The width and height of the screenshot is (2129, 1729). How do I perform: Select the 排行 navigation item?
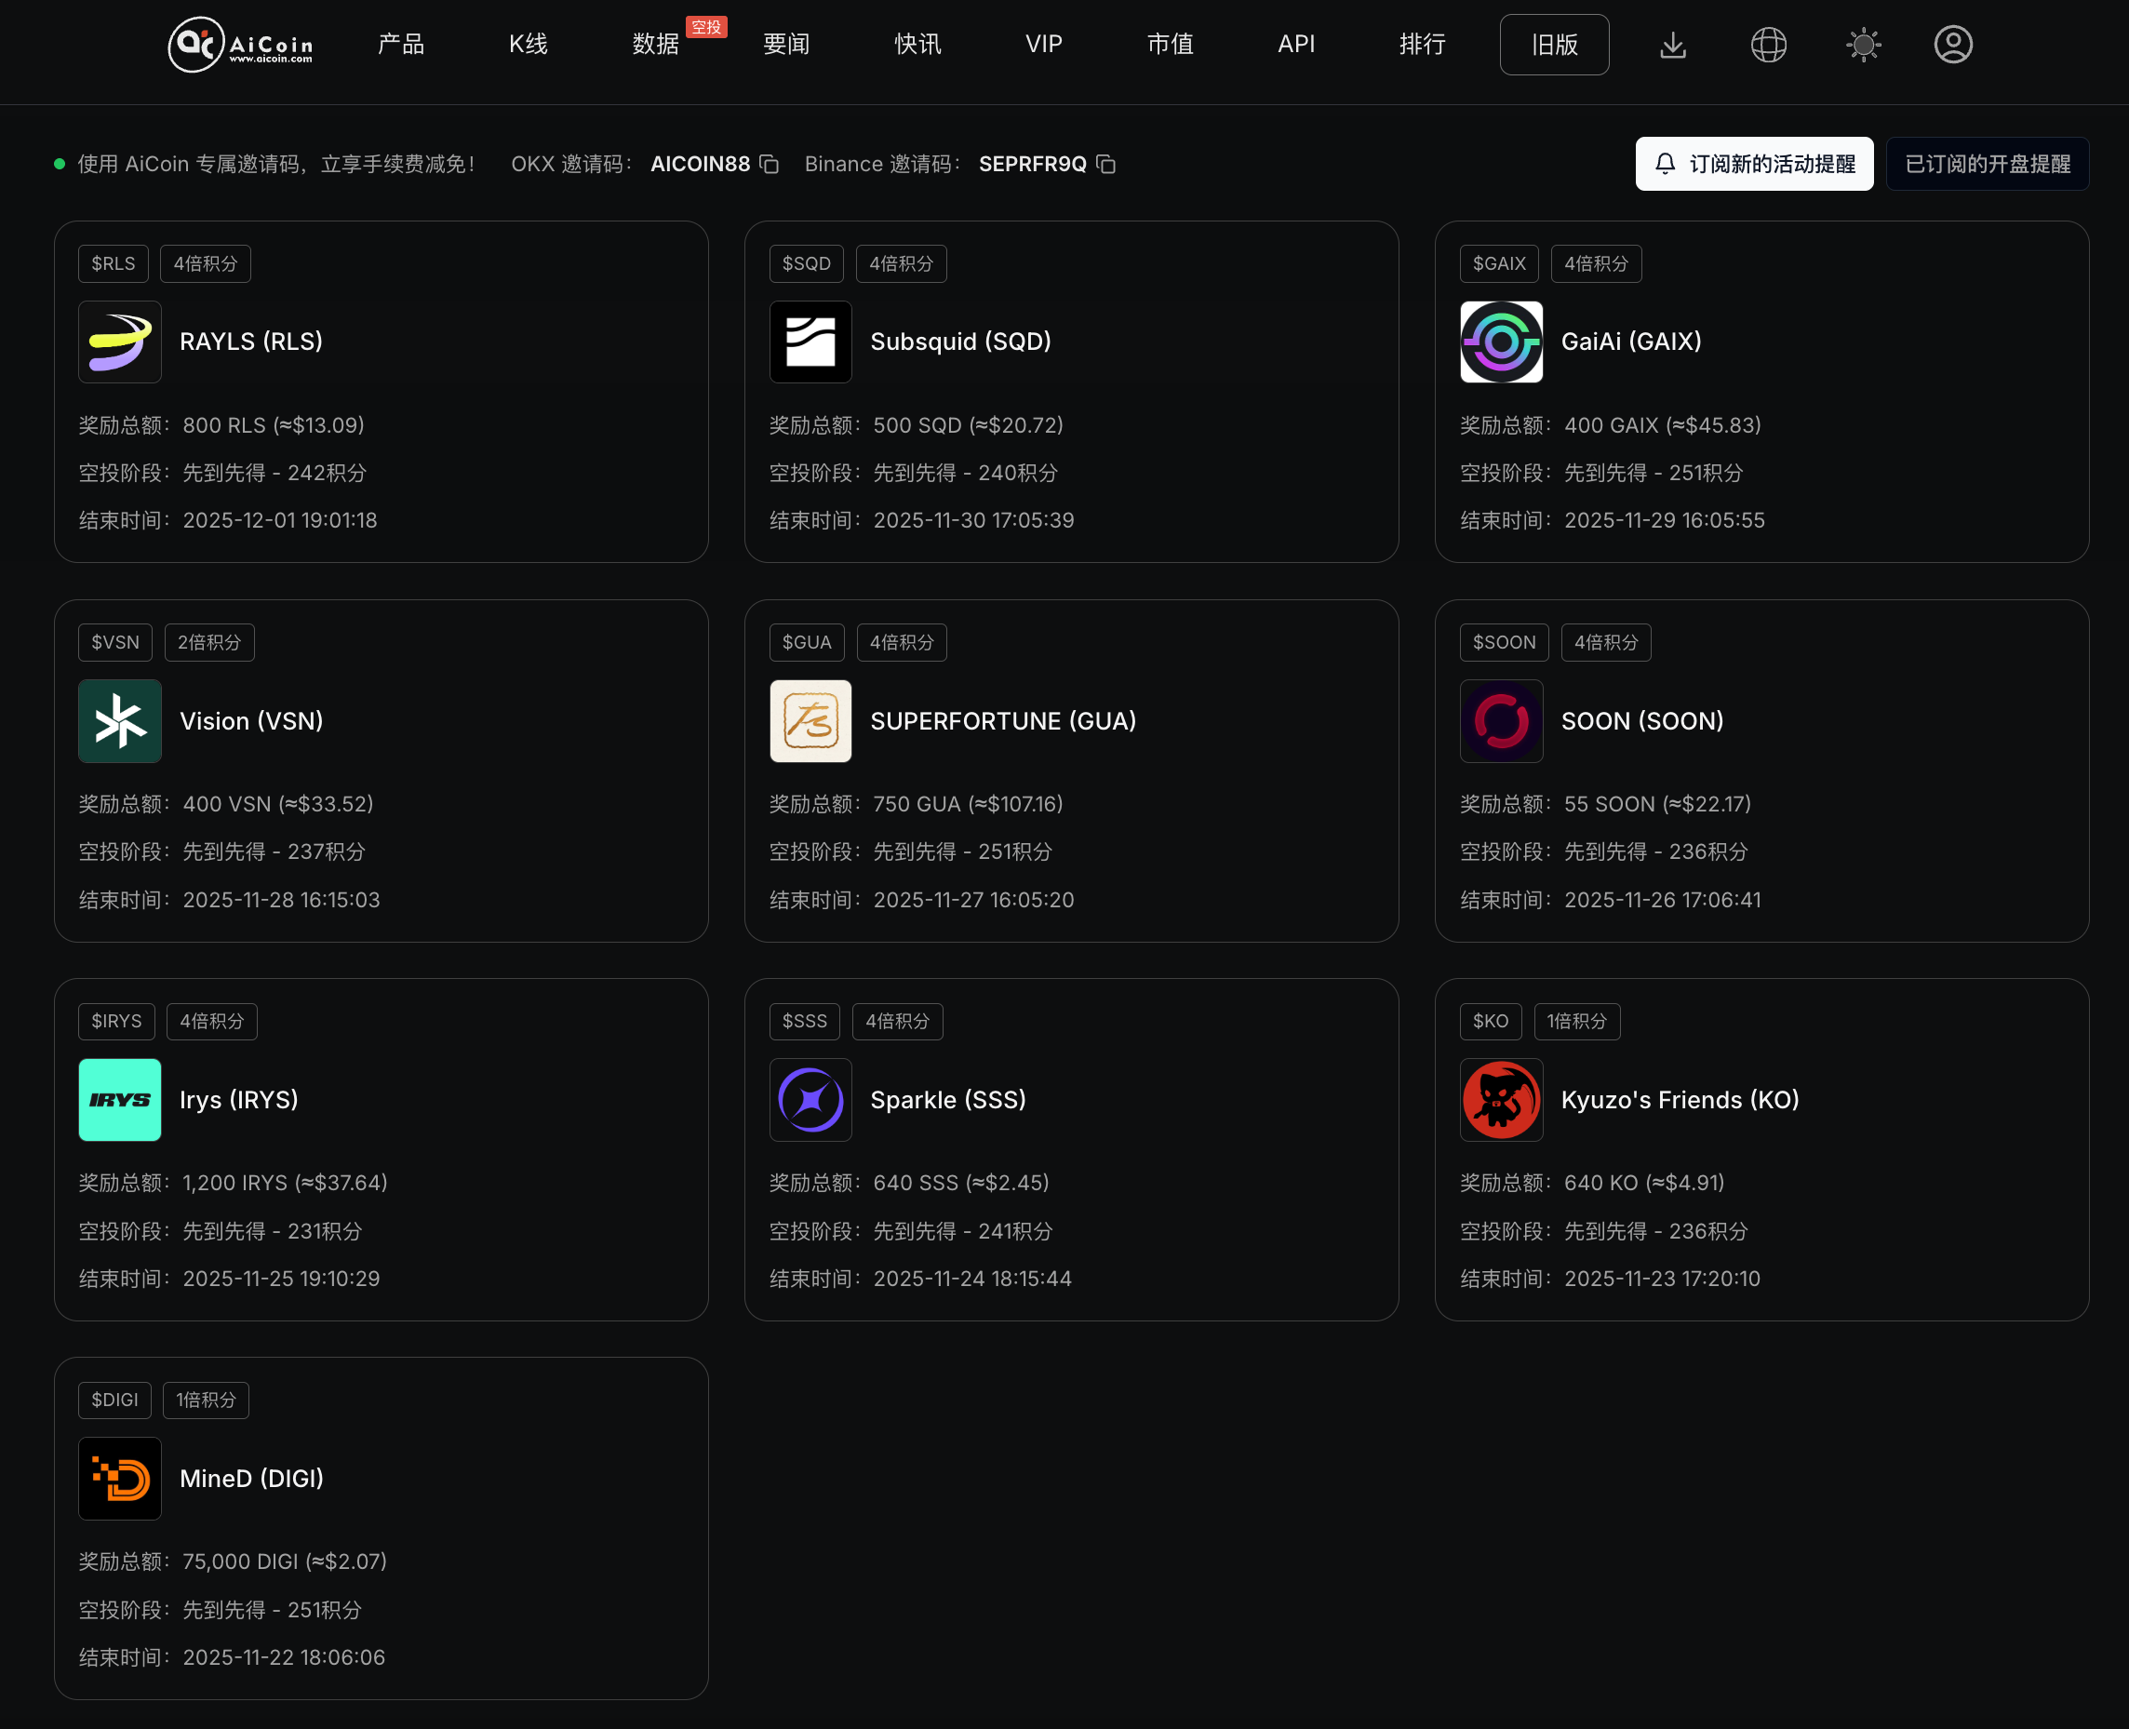1422,44
